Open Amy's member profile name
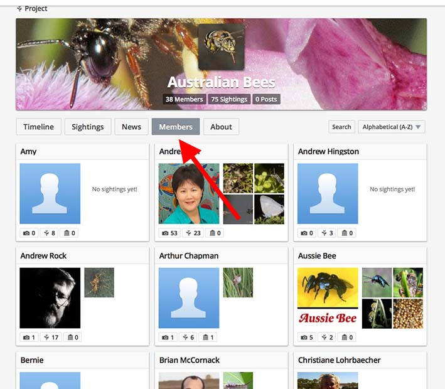The height and width of the screenshot is (389, 445). click(28, 151)
